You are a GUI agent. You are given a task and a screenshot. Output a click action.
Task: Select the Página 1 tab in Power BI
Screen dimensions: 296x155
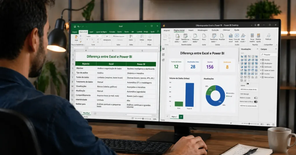click(174, 117)
